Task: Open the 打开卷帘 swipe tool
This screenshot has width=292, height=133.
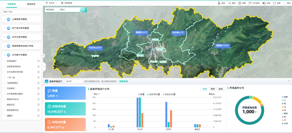Action: tap(250, 3)
